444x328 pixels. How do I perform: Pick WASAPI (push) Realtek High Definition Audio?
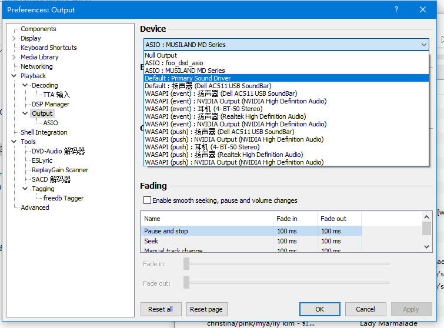[224, 155]
